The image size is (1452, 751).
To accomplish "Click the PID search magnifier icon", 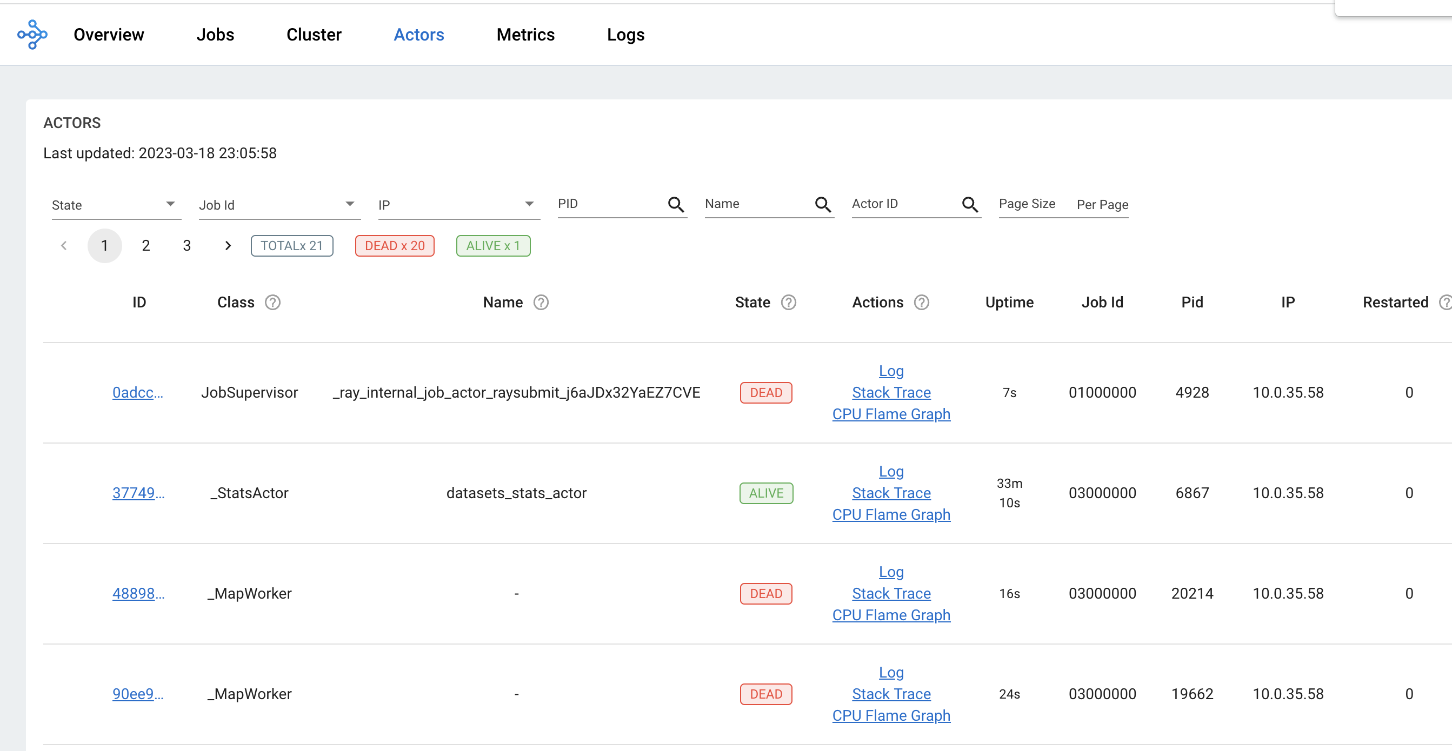I will coord(675,205).
